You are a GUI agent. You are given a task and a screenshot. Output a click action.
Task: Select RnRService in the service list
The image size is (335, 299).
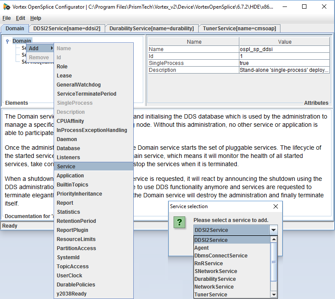232,264
